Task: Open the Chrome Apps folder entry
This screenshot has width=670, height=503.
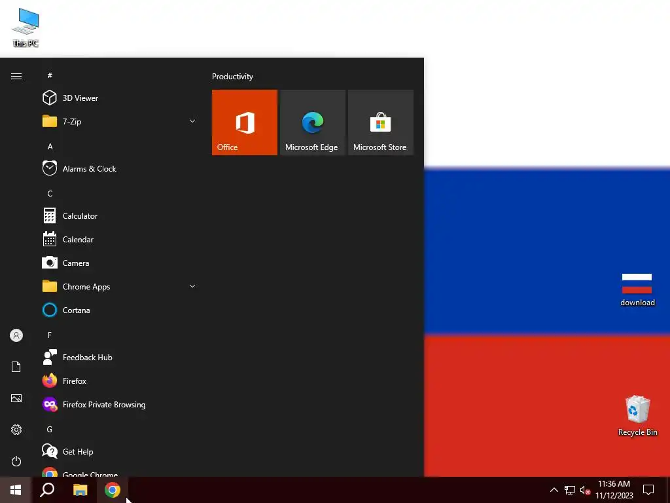Action: point(119,287)
